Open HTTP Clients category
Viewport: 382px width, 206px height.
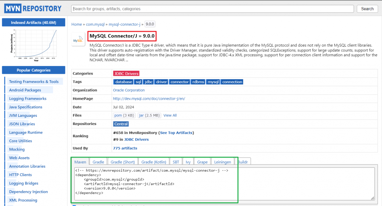21,175
